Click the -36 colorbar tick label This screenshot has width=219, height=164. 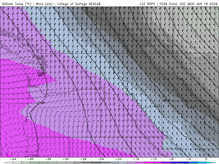pyautogui.click(x=48, y=159)
